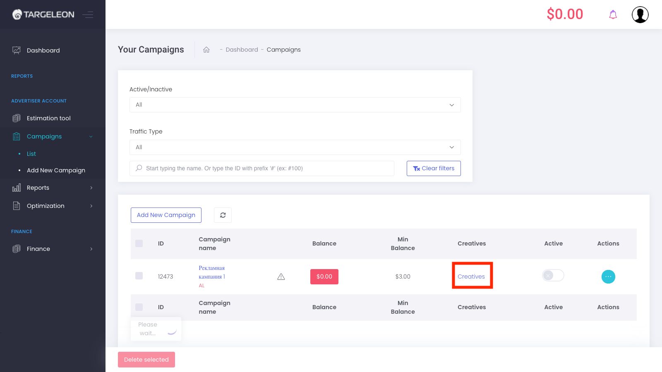Select the Estimation tool in the sidebar
The width and height of the screenshot is (662, 372).
(x=48, y=118)
